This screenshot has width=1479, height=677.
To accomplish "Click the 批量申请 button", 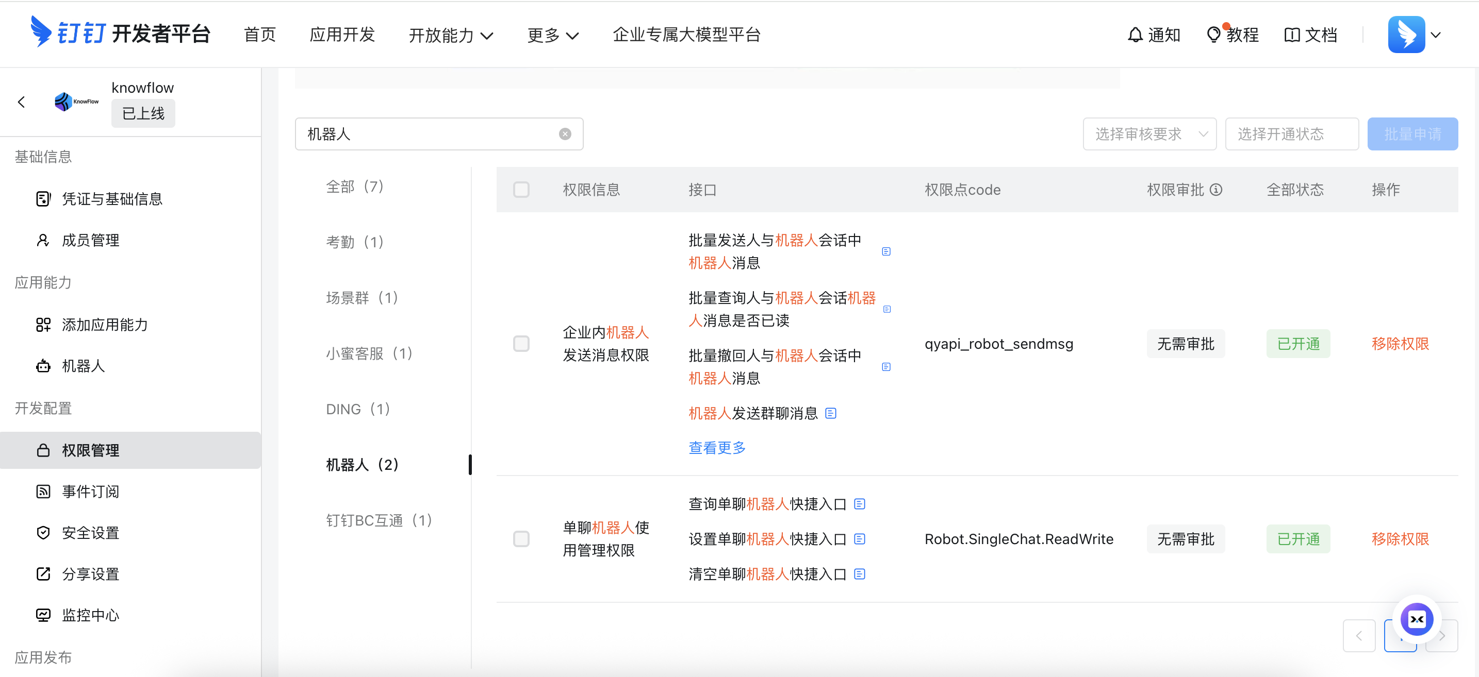I will point(1412,133).
